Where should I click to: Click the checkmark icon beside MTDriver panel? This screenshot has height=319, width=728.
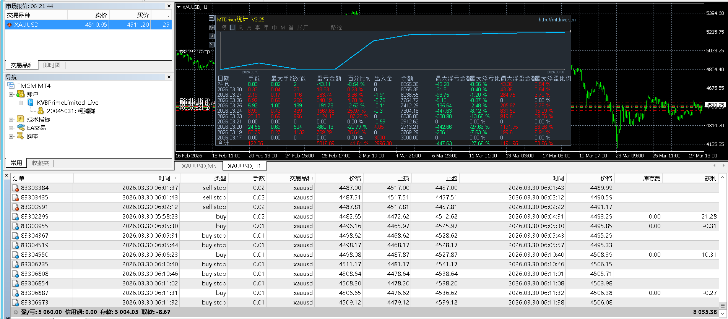211,36
